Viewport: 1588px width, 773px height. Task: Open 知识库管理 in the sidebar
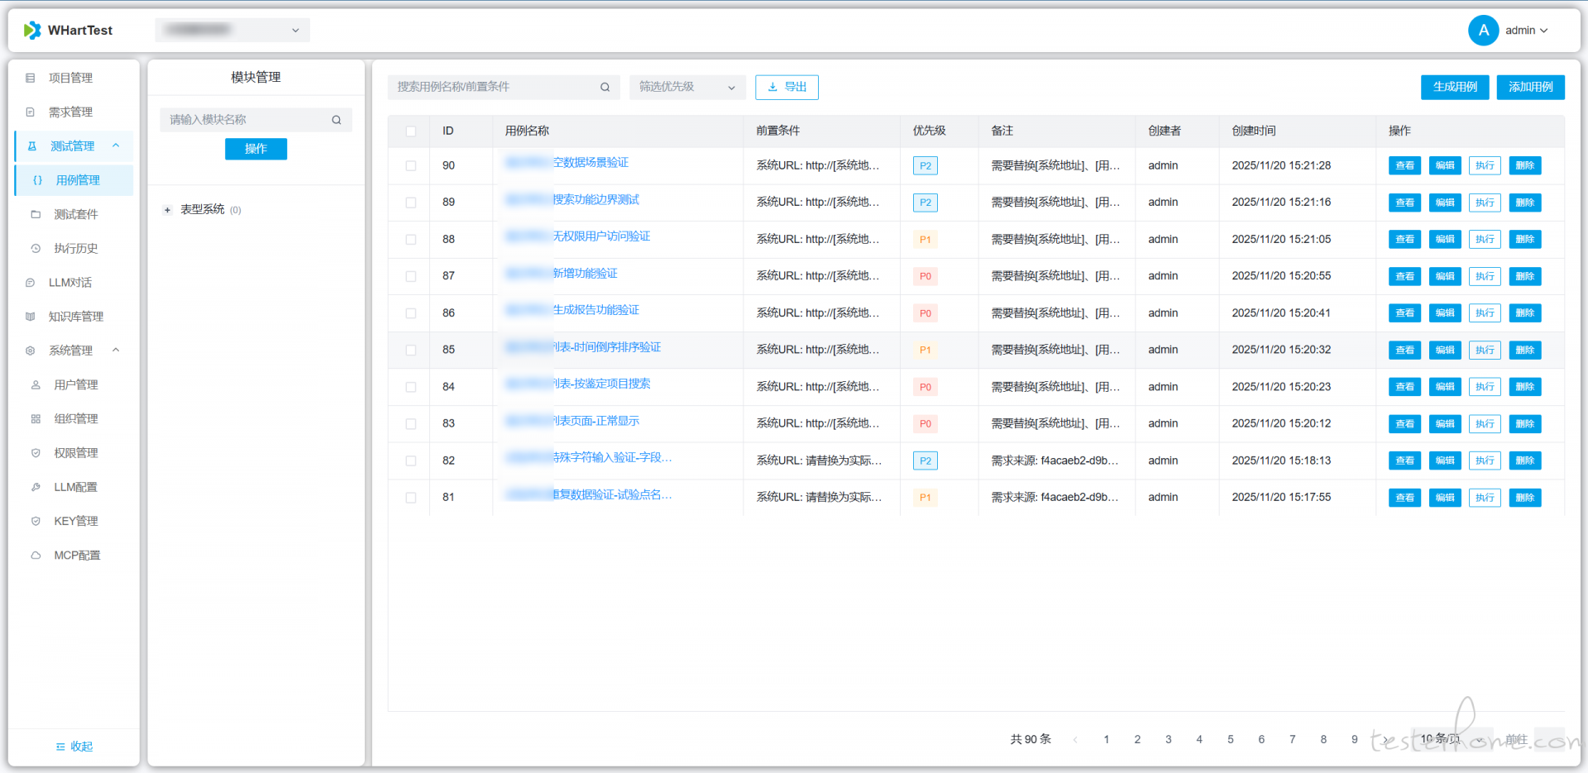point(75,317)
